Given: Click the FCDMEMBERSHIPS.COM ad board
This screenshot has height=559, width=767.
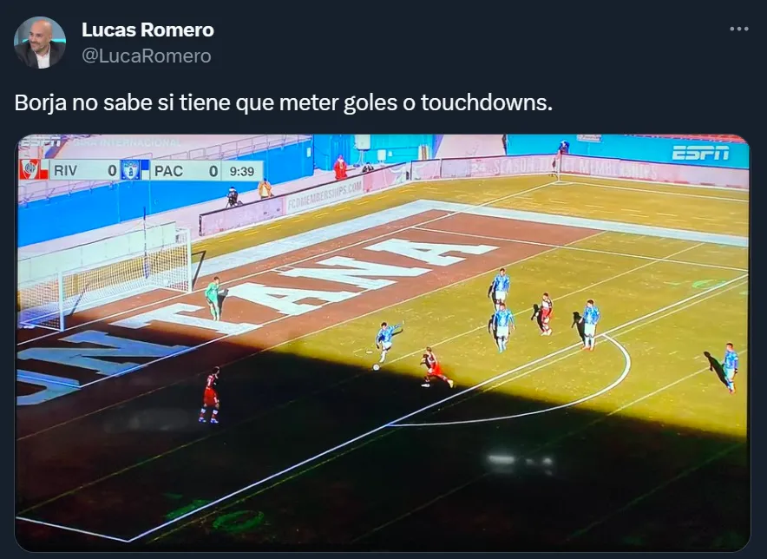Looking at the screenshot, I should pos(324,195).
